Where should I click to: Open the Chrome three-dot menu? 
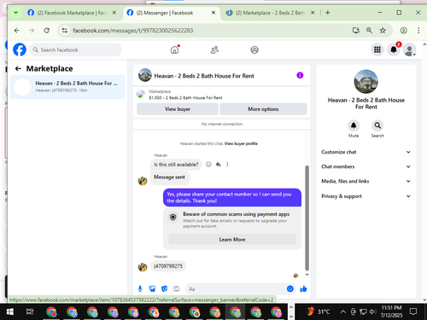pyautogui.click(x=418, y=31)
